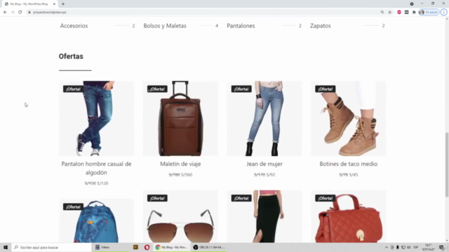
Task: Click ¡Oferta! badge on blue backpack
Action: tap(73, 207)
